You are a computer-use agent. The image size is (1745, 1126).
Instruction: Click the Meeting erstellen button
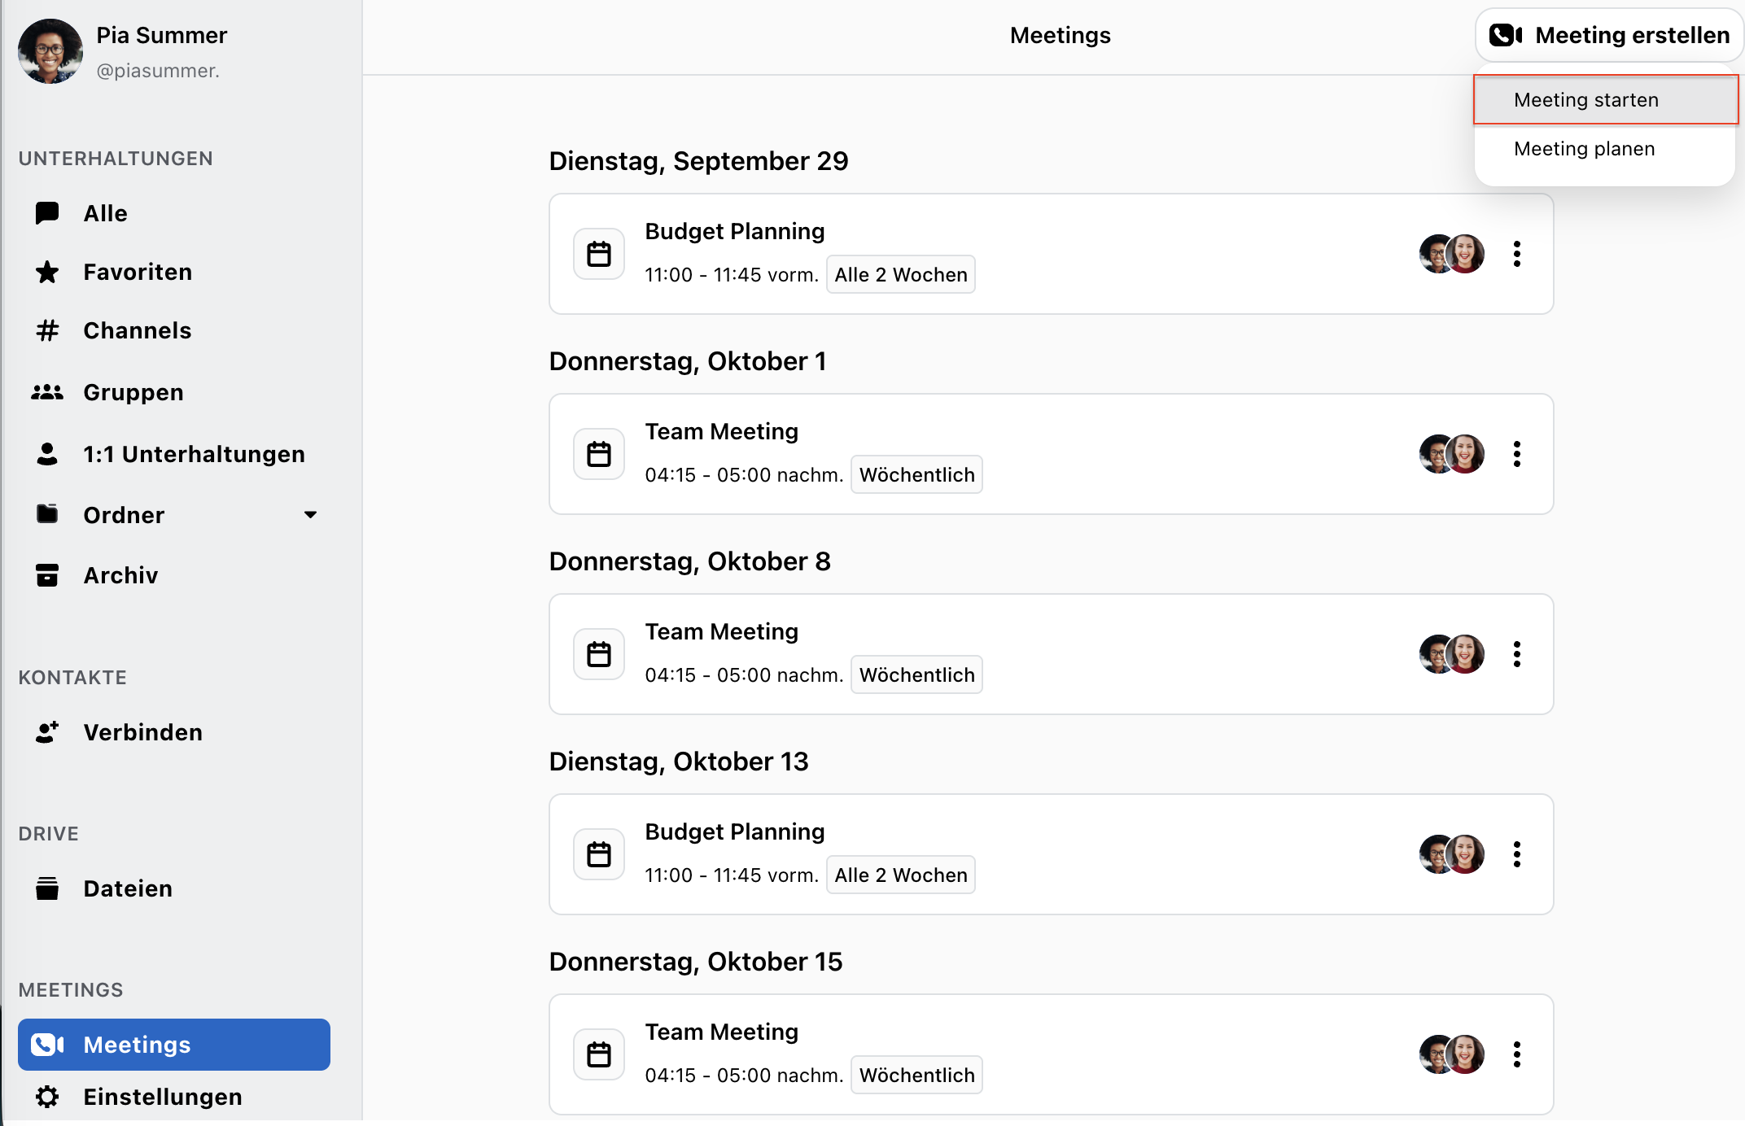pos(1609,36)
